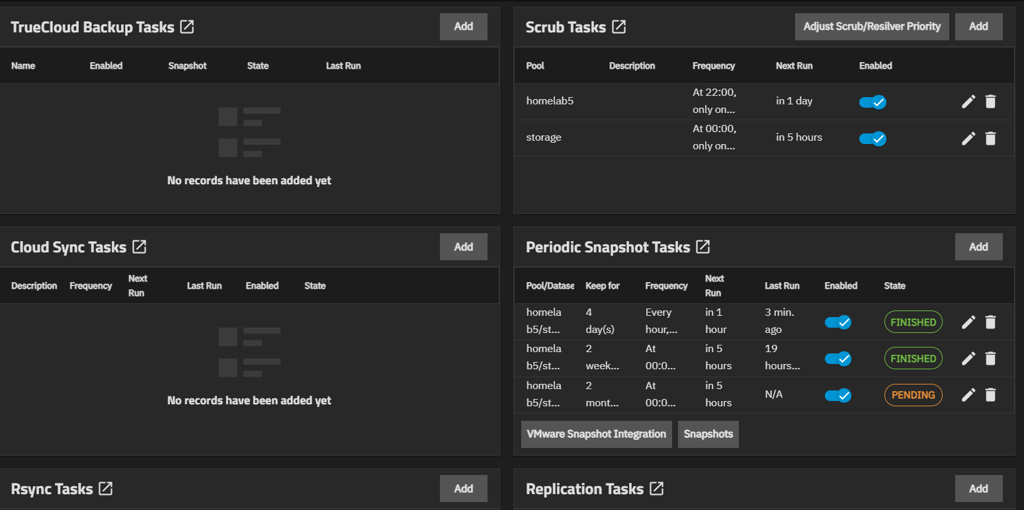This screenshot has height=510, width=1024.
Task: Open Replication Tasks external link icon
Action: pyautogui.click(x=656, y=489)
